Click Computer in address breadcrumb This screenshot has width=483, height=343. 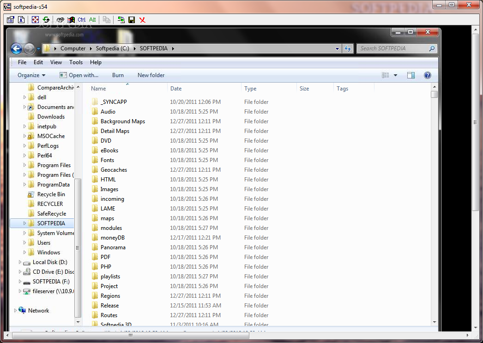tap(73, 48)
